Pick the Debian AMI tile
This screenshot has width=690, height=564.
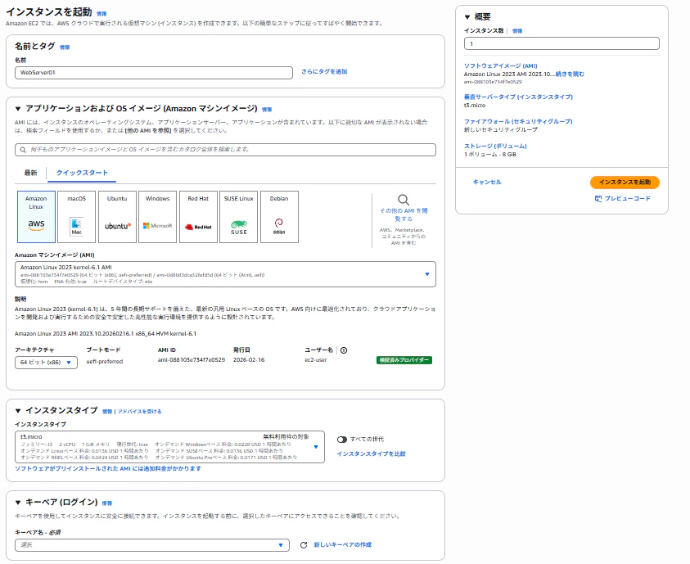click(279, 216)
